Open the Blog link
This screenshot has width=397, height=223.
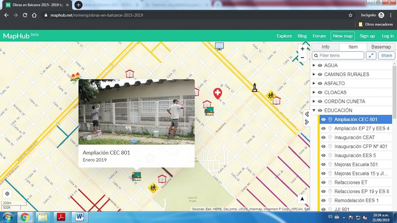point(302,36)
